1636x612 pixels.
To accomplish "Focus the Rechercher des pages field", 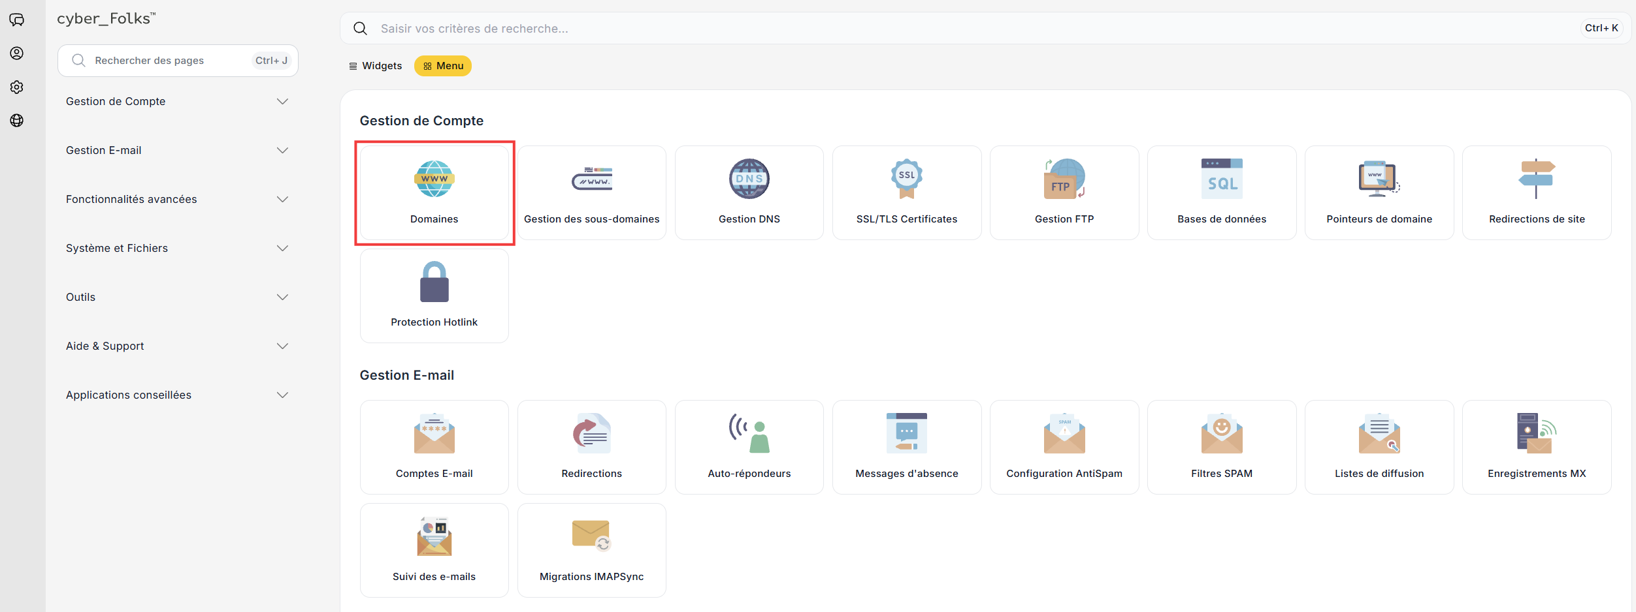I will [x=178, y=61].
